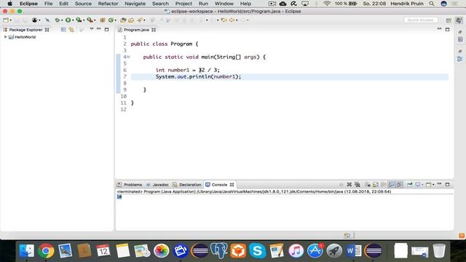This screenshot has width=466, height=262.
Task: Switch to the Problems tab
Action: point(130,184)
